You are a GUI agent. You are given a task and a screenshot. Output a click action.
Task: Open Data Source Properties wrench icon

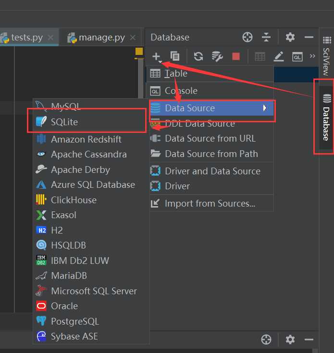[x=217, y=56]
